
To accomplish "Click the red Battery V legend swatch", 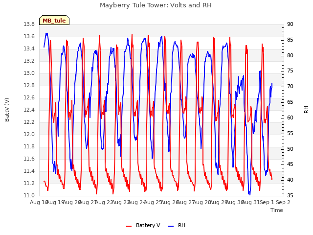I will point(129,226).
